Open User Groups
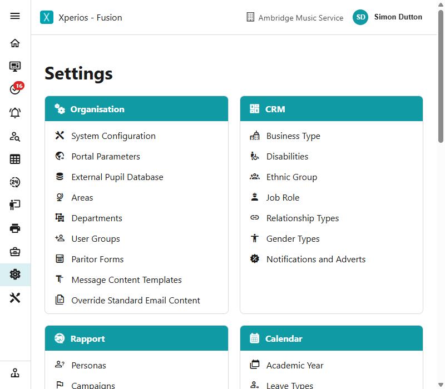 point(96,239)
